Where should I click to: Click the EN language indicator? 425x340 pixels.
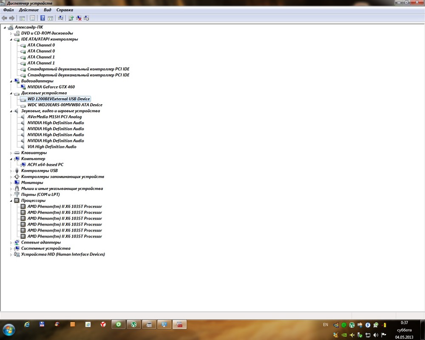coord(326,325)
